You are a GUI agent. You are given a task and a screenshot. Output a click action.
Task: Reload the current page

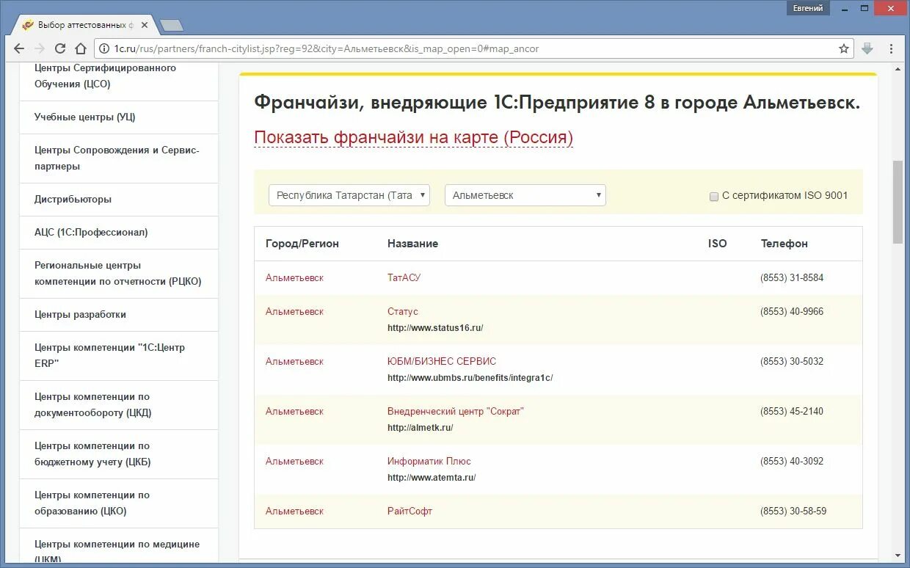(x=60, y=48)
